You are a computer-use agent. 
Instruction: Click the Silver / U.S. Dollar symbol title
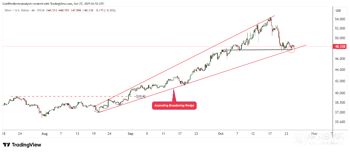pyautogui.click(x=16, y=10)
